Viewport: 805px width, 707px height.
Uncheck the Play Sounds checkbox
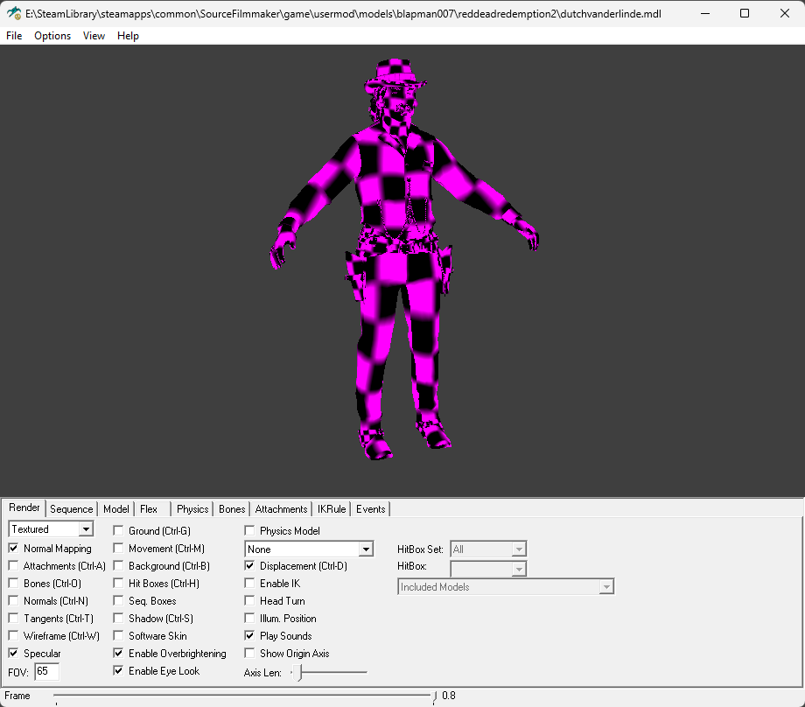[x=250, y=635]
